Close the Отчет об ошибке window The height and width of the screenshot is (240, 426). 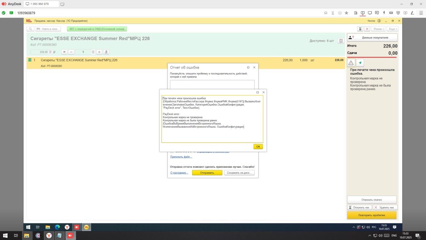pyautogui.click(x=254, y=67)
